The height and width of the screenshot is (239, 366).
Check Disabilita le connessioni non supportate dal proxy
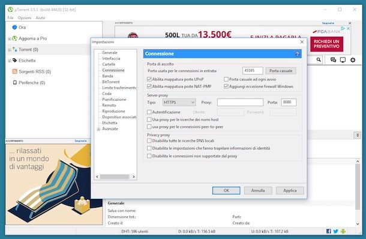[149, 156]
